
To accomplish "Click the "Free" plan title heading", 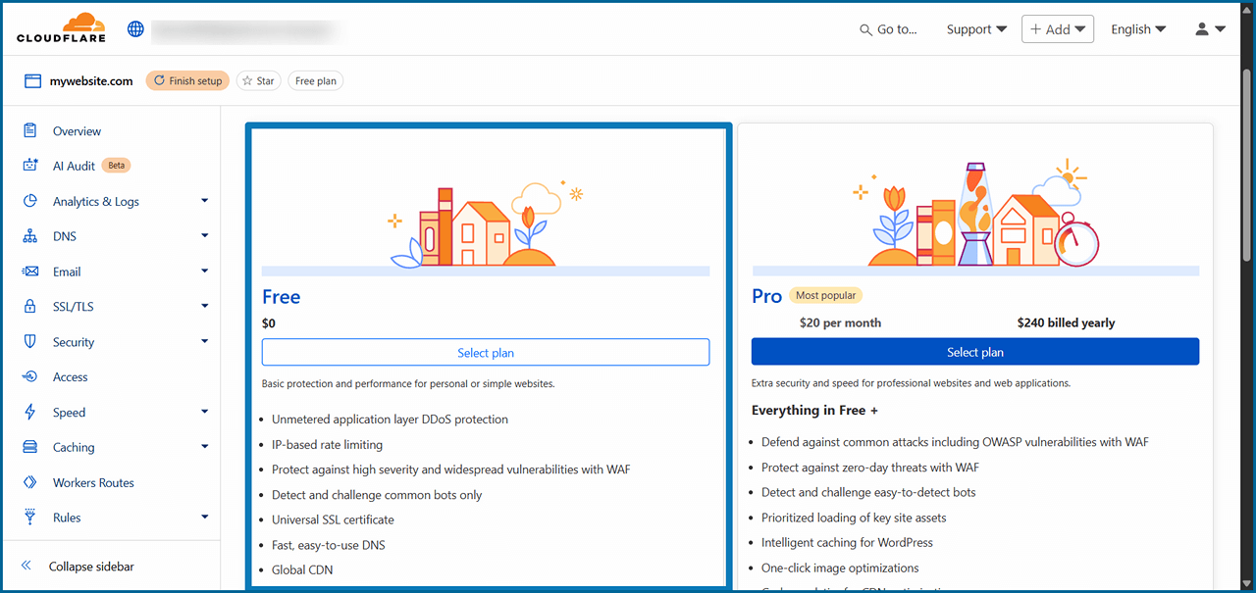I will tap(281, 297).
